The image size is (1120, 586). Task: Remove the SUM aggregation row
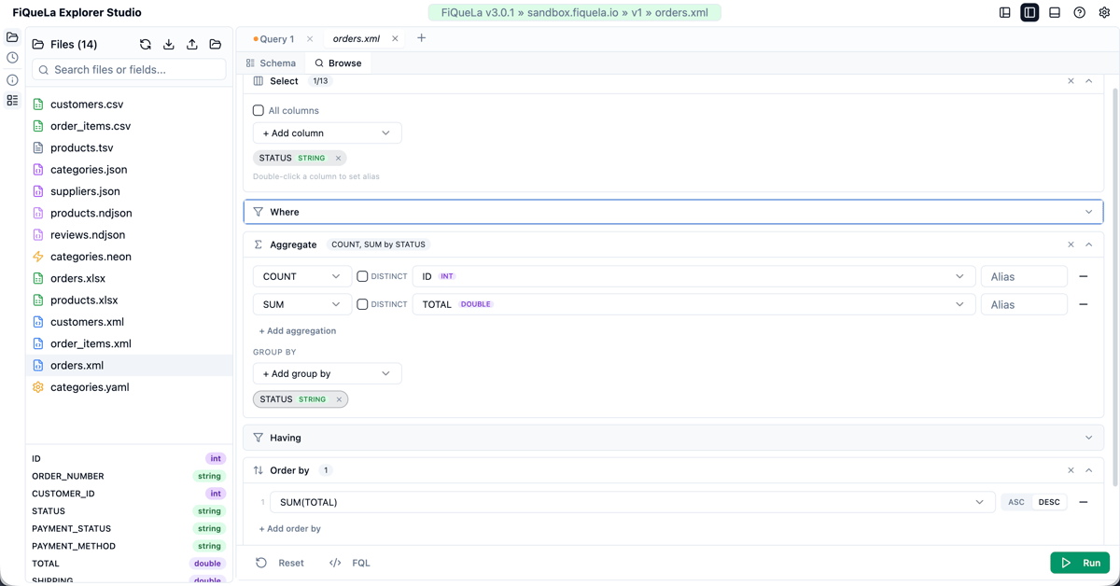1084,304
